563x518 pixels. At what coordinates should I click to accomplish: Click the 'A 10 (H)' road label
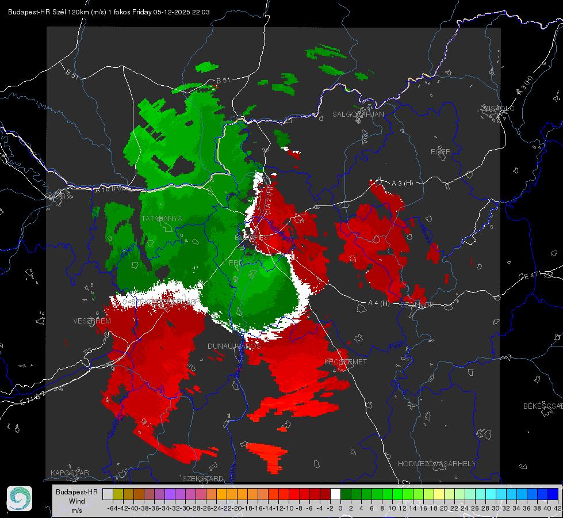tap(108, 189)
